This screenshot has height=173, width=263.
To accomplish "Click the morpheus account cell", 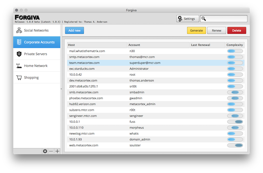I will coord(136,128).
